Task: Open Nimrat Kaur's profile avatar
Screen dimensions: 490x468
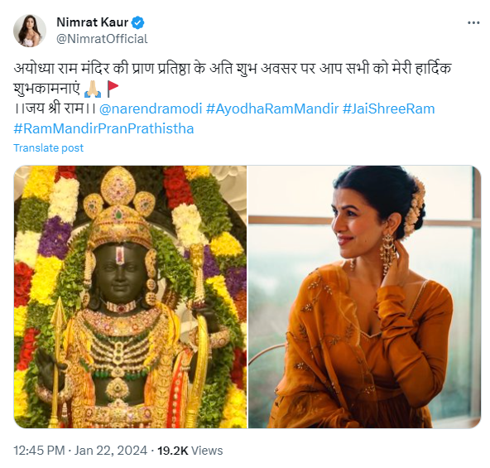Action: point(30,31)
